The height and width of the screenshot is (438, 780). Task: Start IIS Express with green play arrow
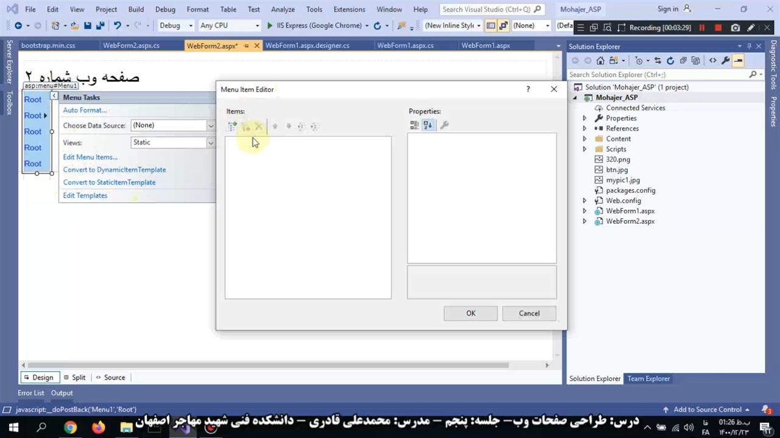click(269, 26)
